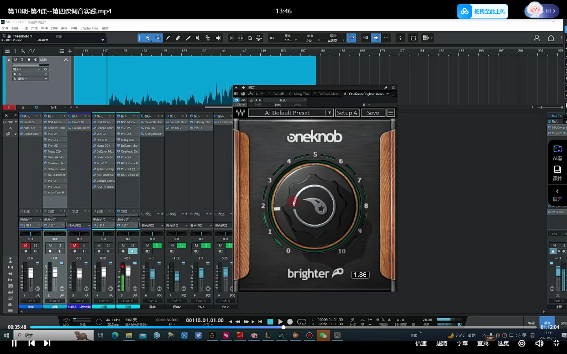Image resolution: width=567 pixels, height=354 pixels.
Task: Open the 文件 menu
Action: (5, 28)
